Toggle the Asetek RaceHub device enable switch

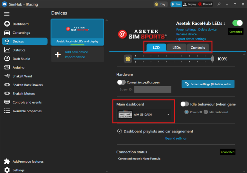point(237,23)
